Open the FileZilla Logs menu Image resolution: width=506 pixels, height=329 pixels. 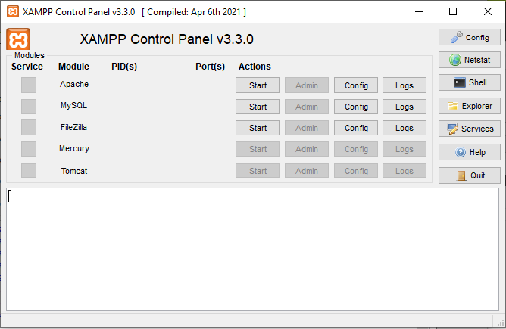click(404, 128)
